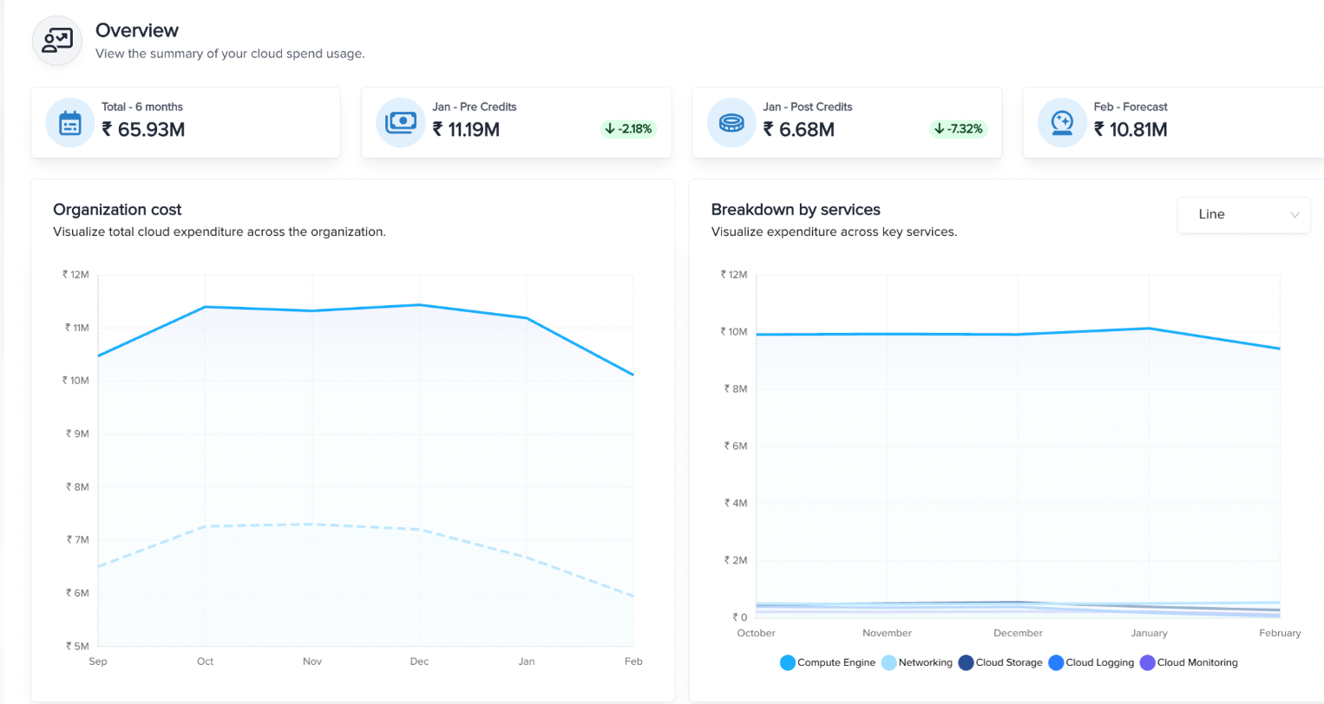Viewport: 1324px width, 704px height.
Task: Toggle Cloud Logging series in legend
Action: (x=1091, y=662)
